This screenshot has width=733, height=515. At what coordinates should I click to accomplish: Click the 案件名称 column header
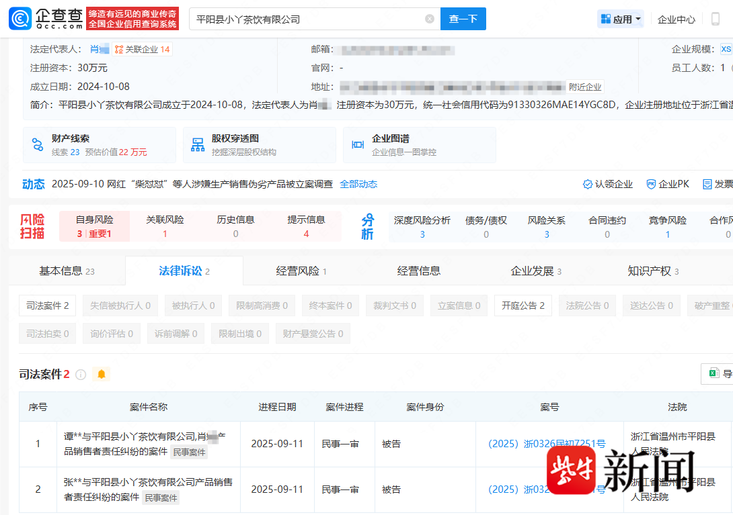pos(148,407)
